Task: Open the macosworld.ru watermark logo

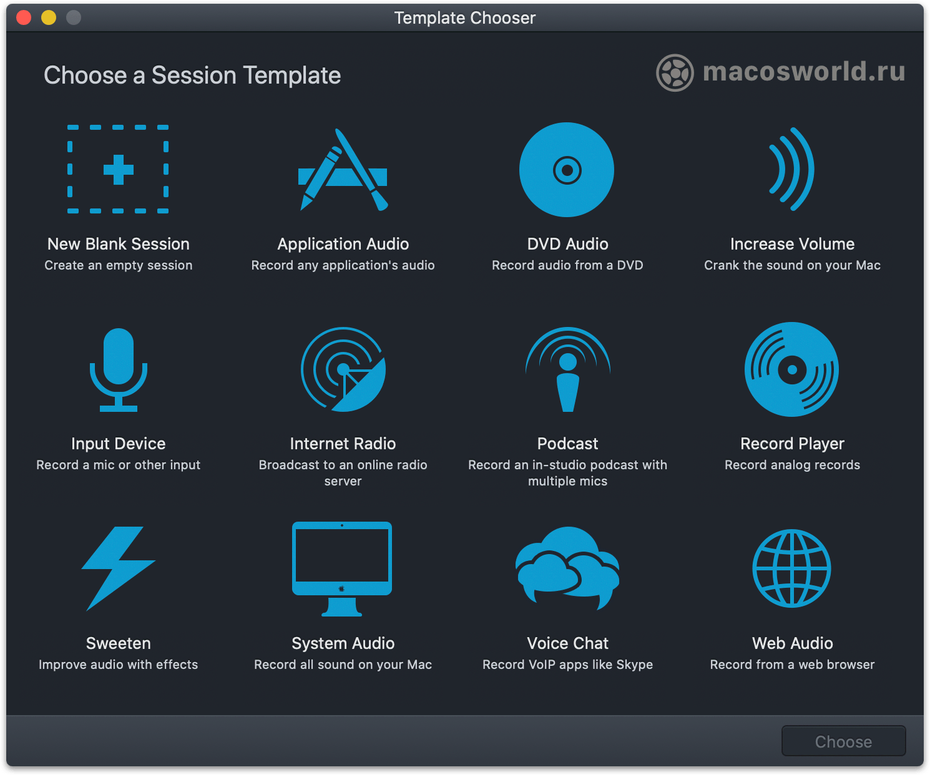Action: point(780,71)
